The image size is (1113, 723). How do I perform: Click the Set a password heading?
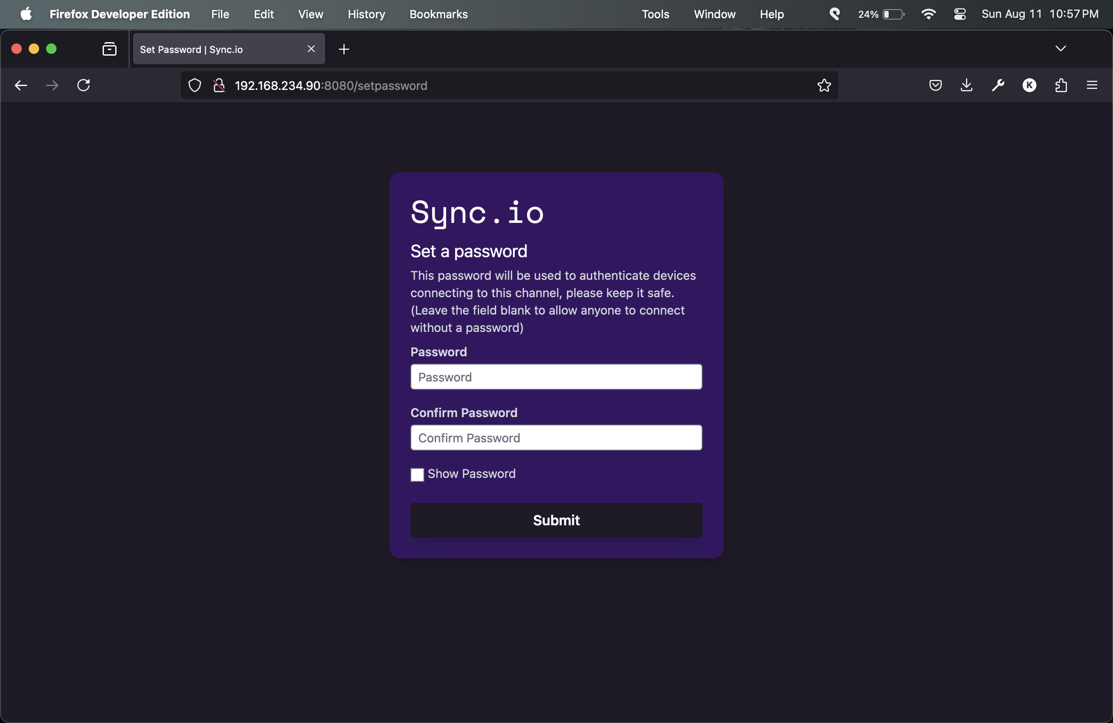469,252
